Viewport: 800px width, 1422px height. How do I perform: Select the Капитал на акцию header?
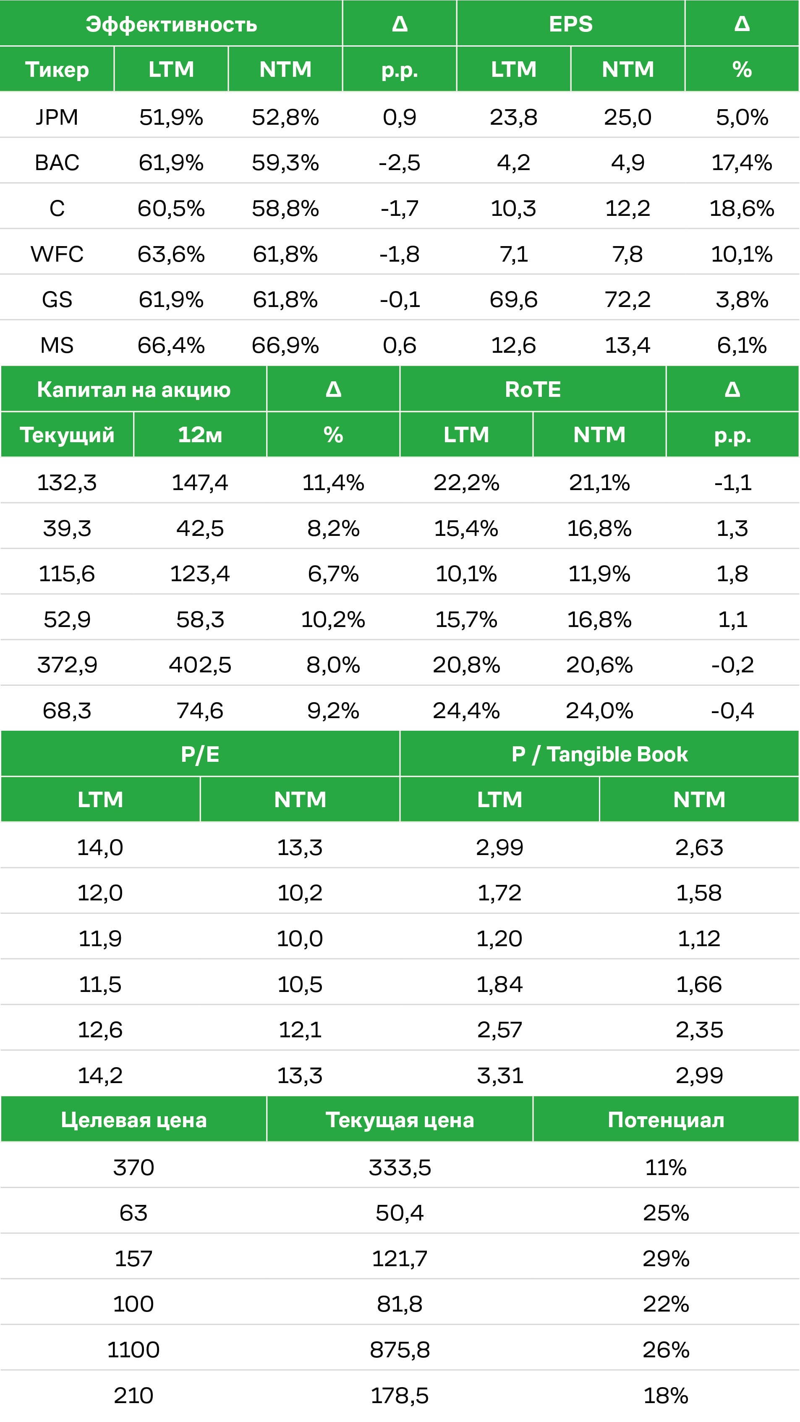pos(133,389)
